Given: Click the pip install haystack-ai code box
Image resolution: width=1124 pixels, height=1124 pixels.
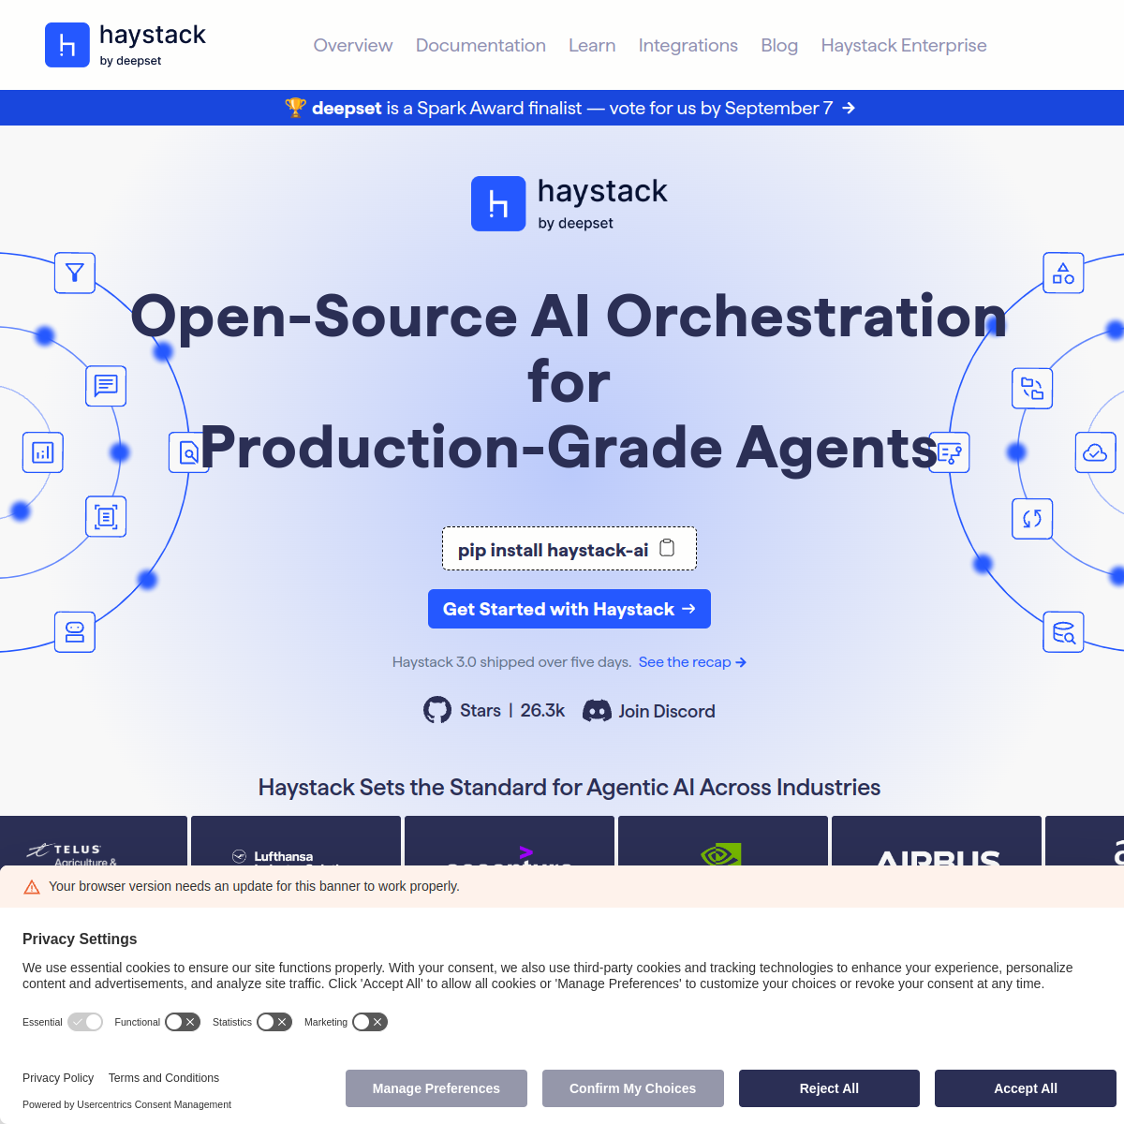Looking at the screenshot, I should (x=569, y=549).
